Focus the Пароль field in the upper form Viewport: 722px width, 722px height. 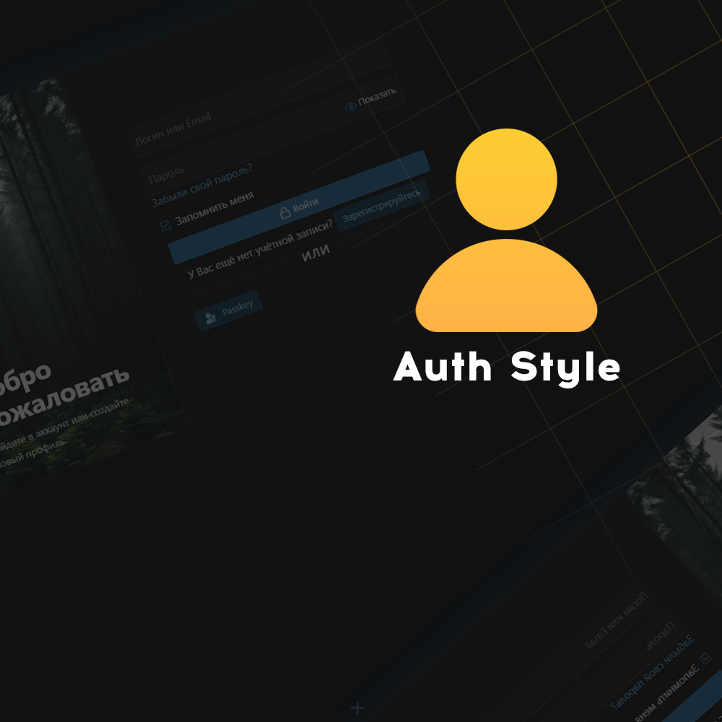click(244, 146)
